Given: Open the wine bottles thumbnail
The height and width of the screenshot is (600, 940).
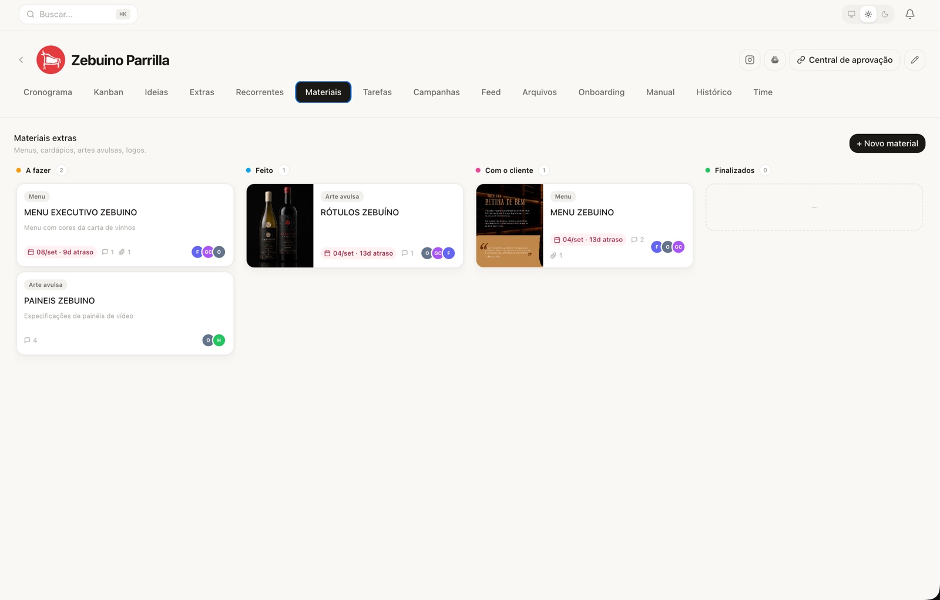Looking at the screenshot, I should [280, 226].
